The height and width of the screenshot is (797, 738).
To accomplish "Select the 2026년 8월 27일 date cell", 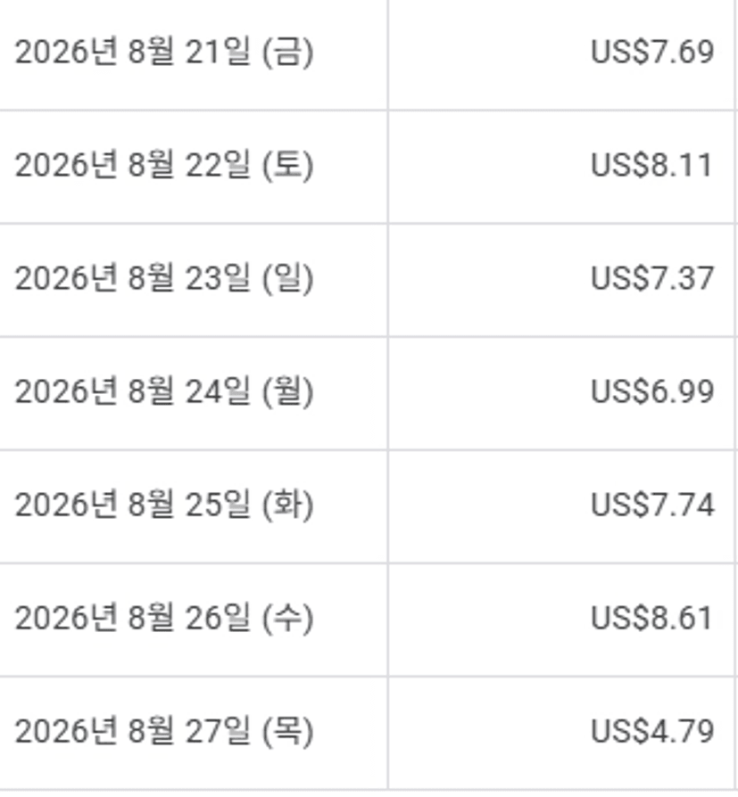I will coord(194,734).
